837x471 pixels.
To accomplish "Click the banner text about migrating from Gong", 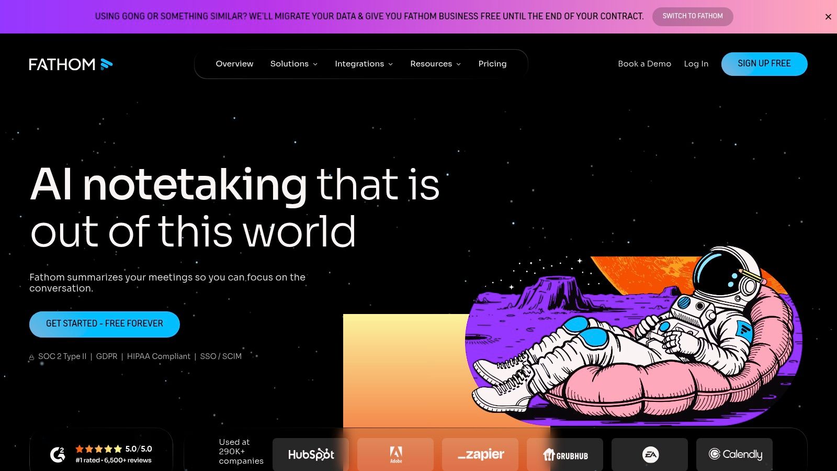I will [369, 16].
